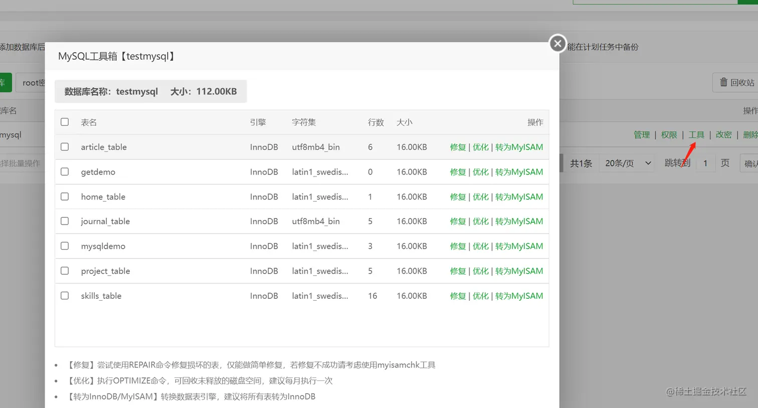The height and width of the screenshot is (408, 758).
Task: Click 优化 for home_table
Action: (480, 196)
